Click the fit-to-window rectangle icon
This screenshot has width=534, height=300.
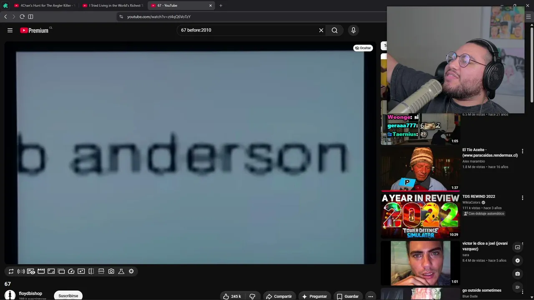(51, 271)
